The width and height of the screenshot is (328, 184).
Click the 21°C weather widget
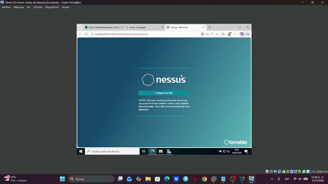(x=16, y=179)
